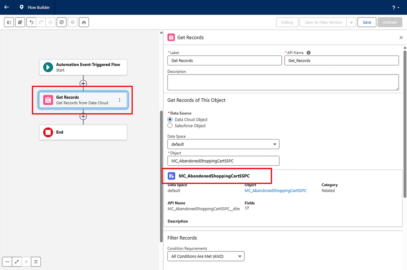Click the red End stop icon
Viewport: 407px width, 270px height.
(x=48, y=132)
